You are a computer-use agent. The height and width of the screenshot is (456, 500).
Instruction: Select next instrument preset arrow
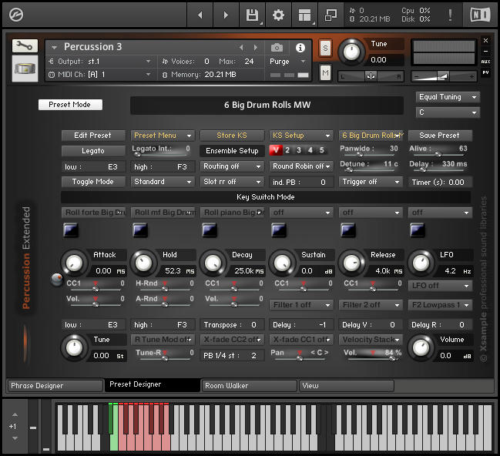pyautogui.click(x=256, y=48)
